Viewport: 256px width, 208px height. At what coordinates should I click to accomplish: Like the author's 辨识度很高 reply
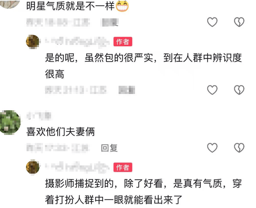point(212,90)
